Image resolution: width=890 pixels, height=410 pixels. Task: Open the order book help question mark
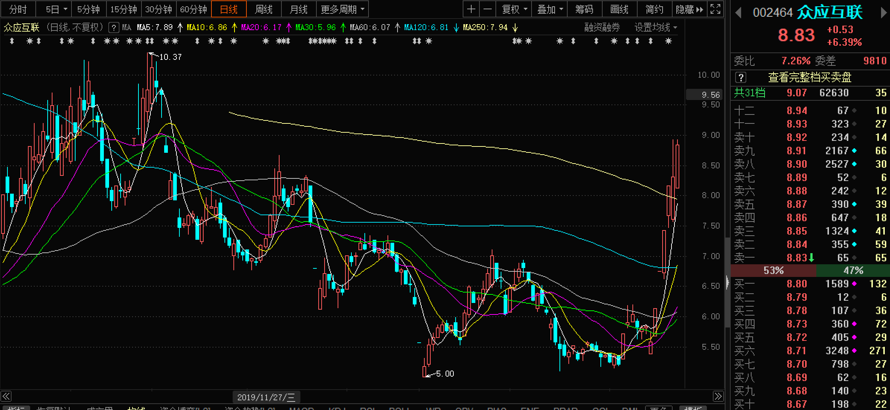tap(741, 77)
